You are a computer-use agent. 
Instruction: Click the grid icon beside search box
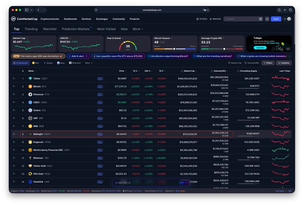pyautogui.click(x=267, y=19)
